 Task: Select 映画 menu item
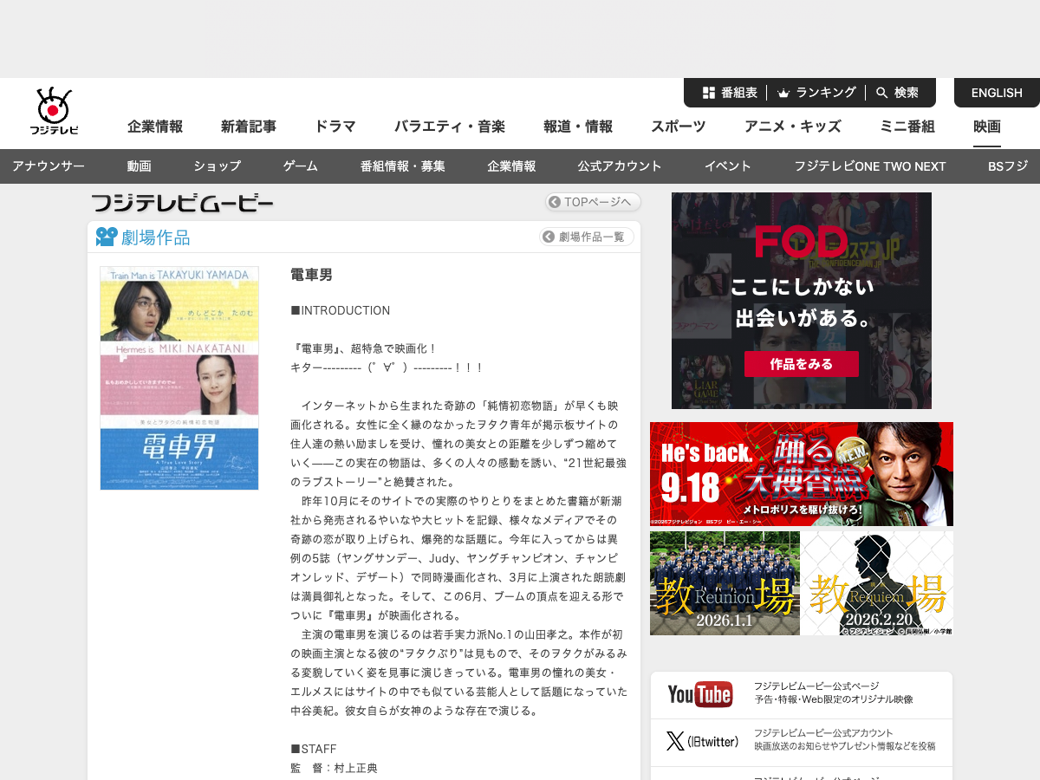(987, 127)
